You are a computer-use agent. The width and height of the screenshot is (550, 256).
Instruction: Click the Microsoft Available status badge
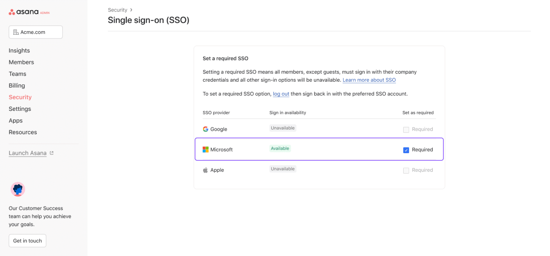pos(280,149)
